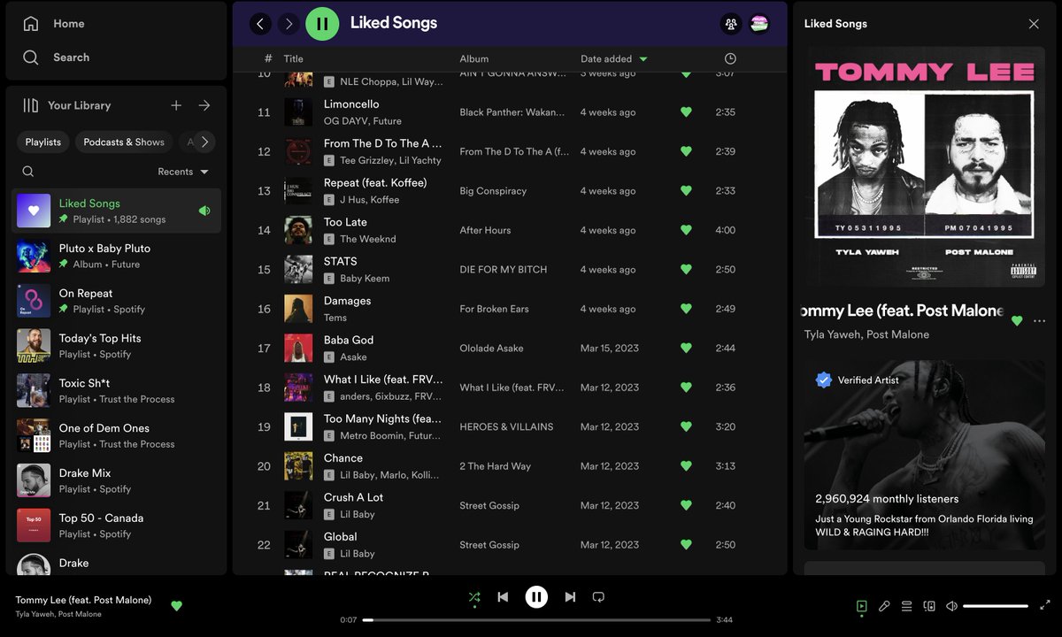
Task: Select the song STATS
Action: tap(509, 269)
